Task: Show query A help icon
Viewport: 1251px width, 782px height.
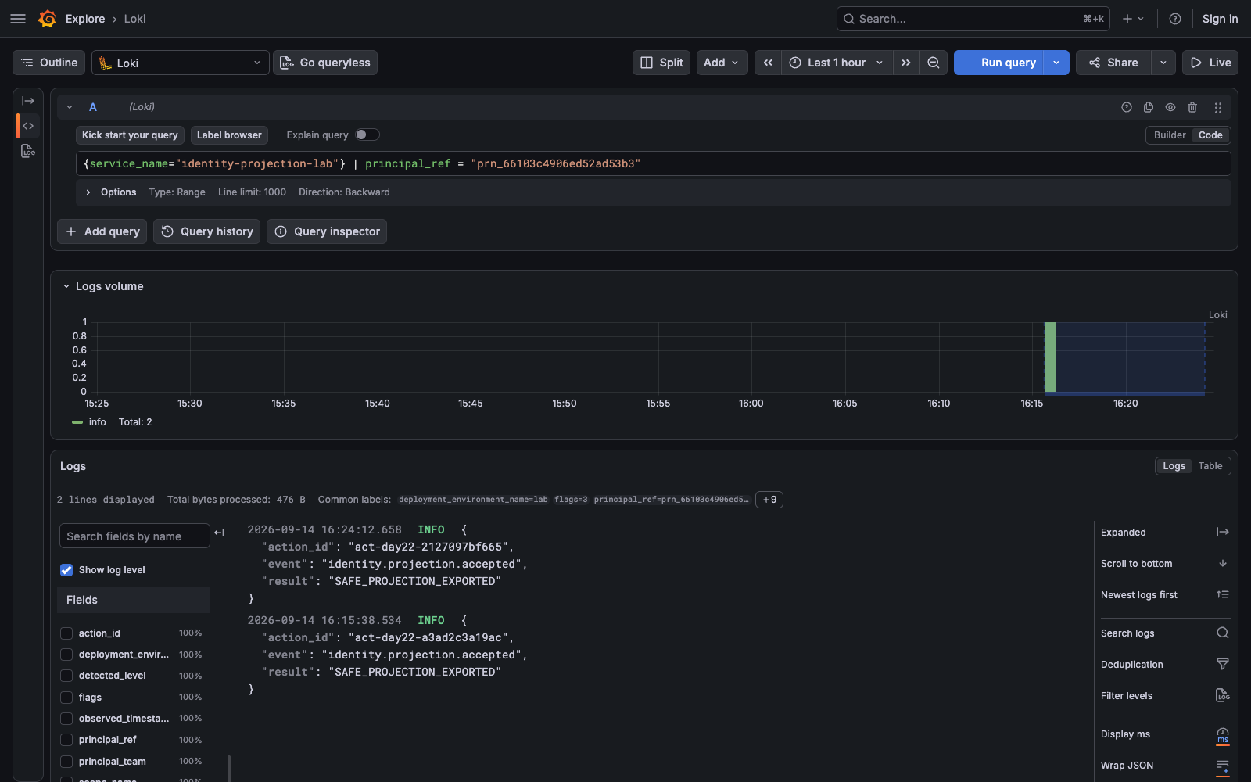Action: 1127,107
